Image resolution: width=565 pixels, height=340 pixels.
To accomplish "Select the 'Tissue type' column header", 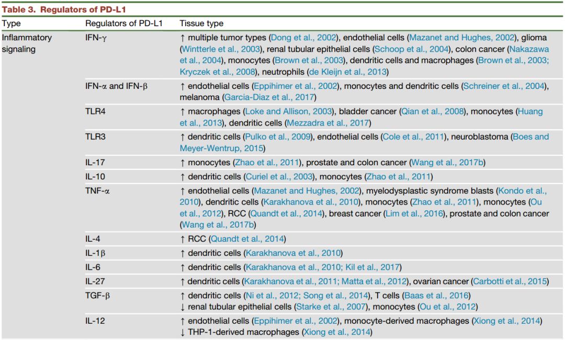I will pyautogui.click(x=201, y=24).
